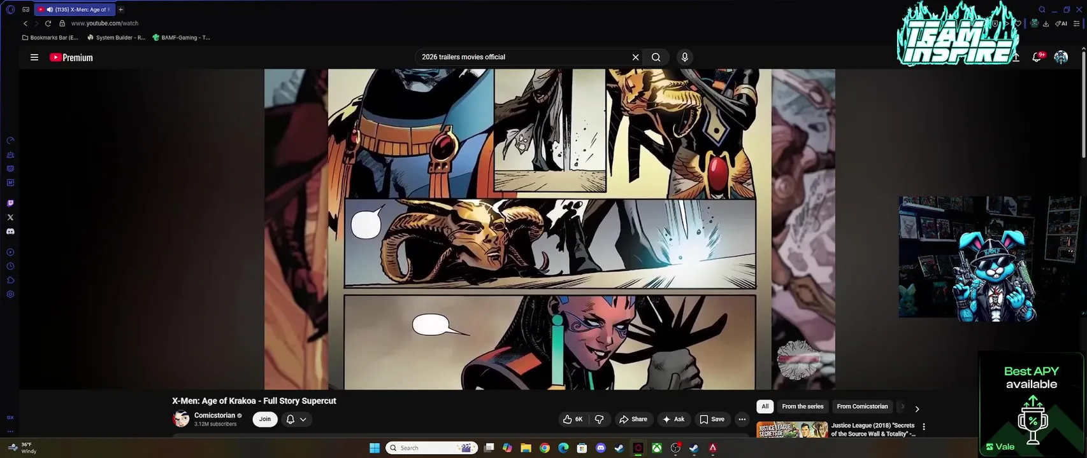This screenshot has height=458, width=1087.
Task: Clear the YouTube search query
Action: [x=635, y=57]
